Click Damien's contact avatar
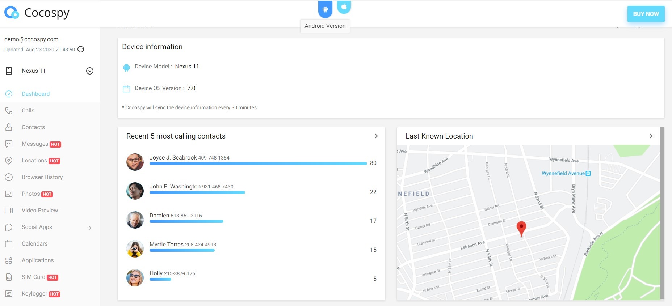672x306 pixels. (x=135, y=220)
